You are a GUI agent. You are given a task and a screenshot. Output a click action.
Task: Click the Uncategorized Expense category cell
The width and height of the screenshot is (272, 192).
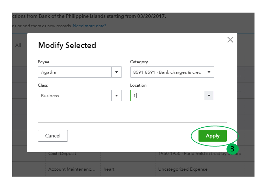point(183,169)
